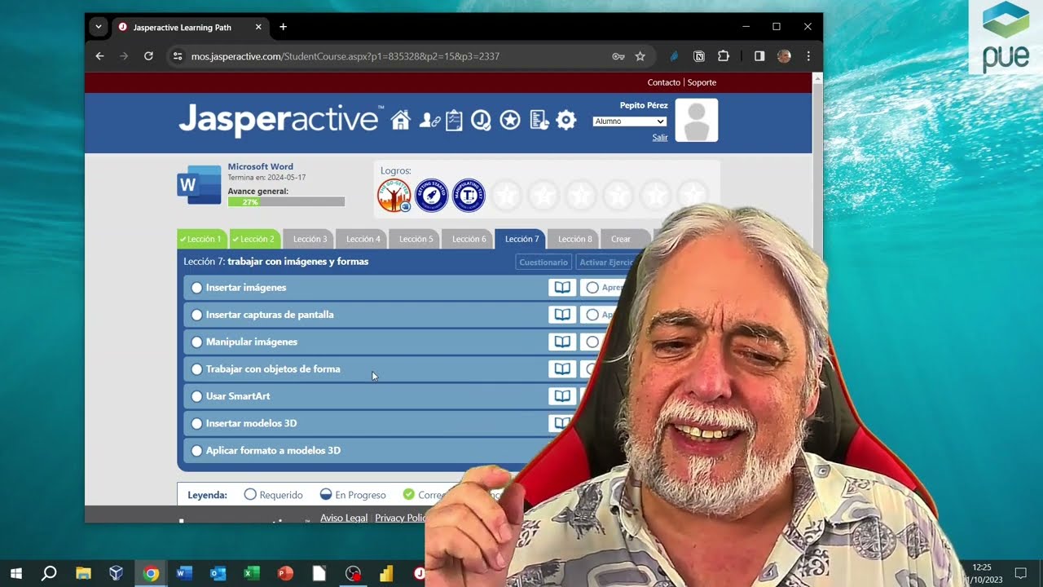Toggle the Chrome side panel icon

pos(759,56)
